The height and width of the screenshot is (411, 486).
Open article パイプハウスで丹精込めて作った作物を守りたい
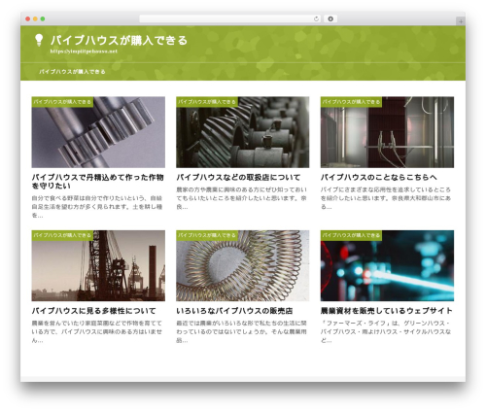coord(97,182)
